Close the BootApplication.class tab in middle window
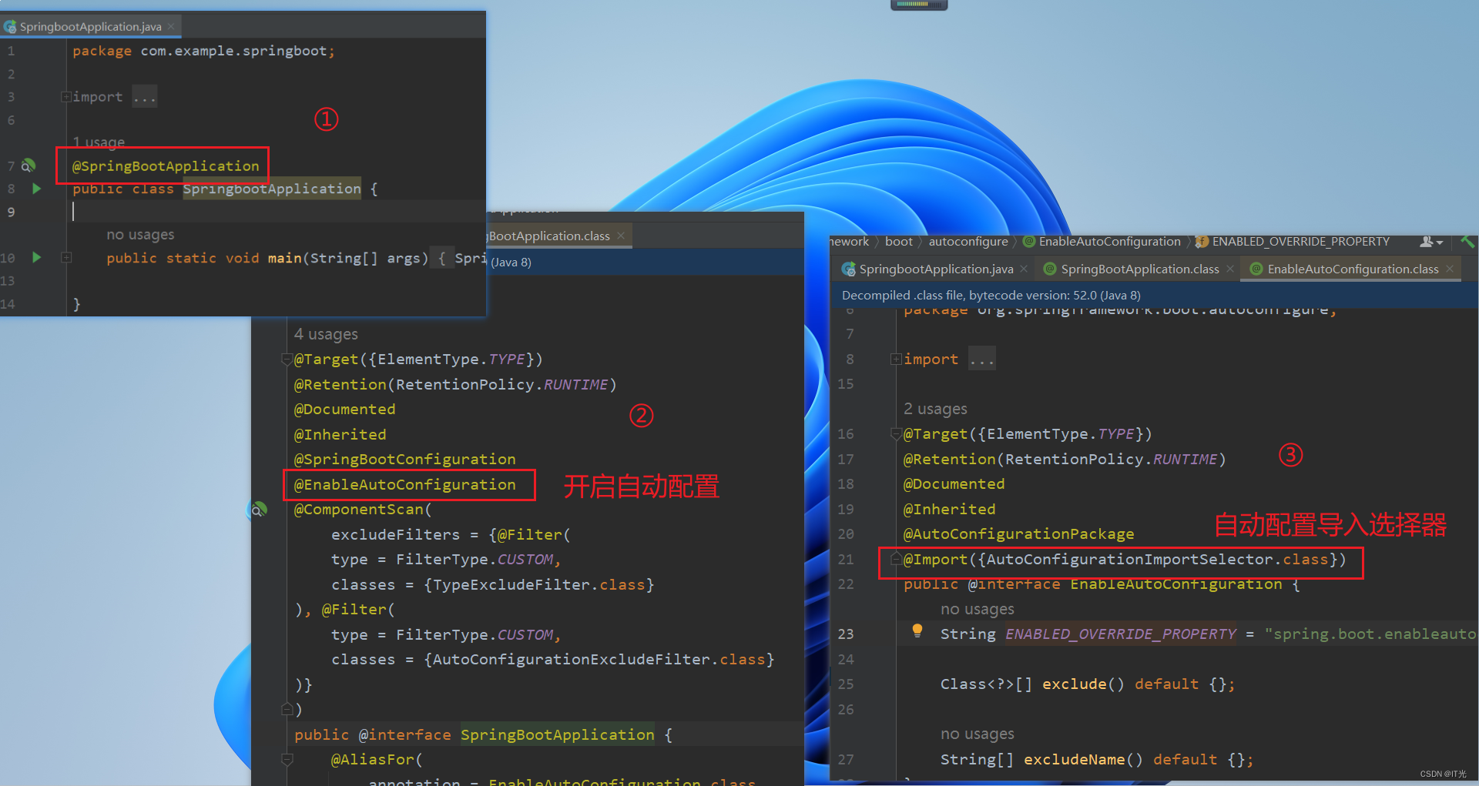This screenshot has height=786, width=1479. (x=621, y=236)
